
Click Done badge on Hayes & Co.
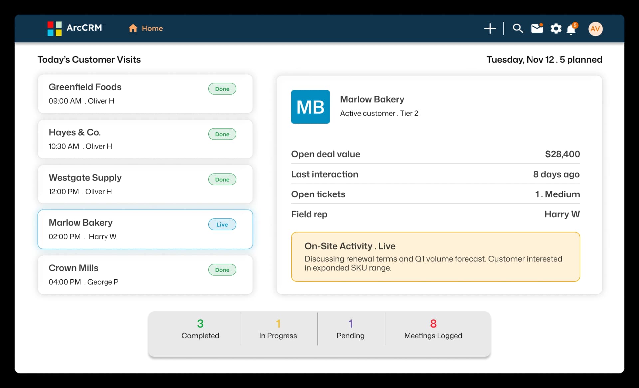click(222, 134)
